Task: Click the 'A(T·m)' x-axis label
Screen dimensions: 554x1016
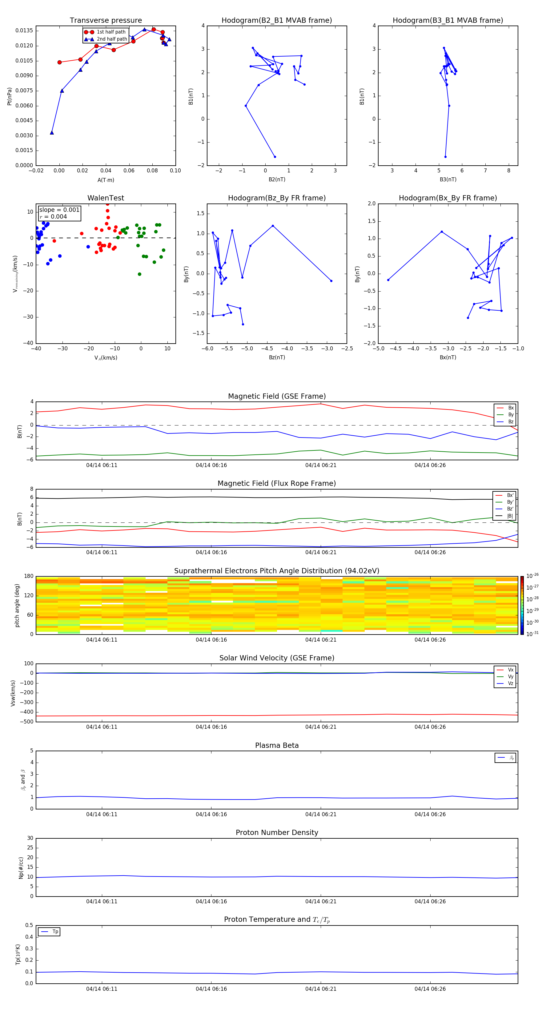Action: (106, 180)
